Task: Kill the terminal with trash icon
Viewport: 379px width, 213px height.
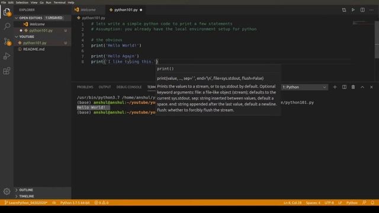Action: coord(353,87)
